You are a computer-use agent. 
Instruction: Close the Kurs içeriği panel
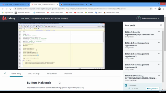[x=161, y=25]
